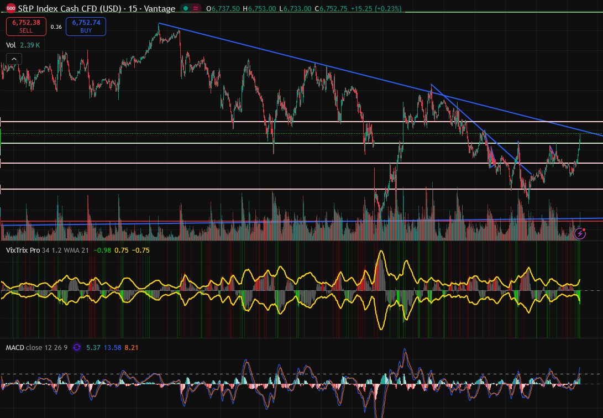Click the close price C6,752.75
Screen dimensions: 603x418
point(331,8)
